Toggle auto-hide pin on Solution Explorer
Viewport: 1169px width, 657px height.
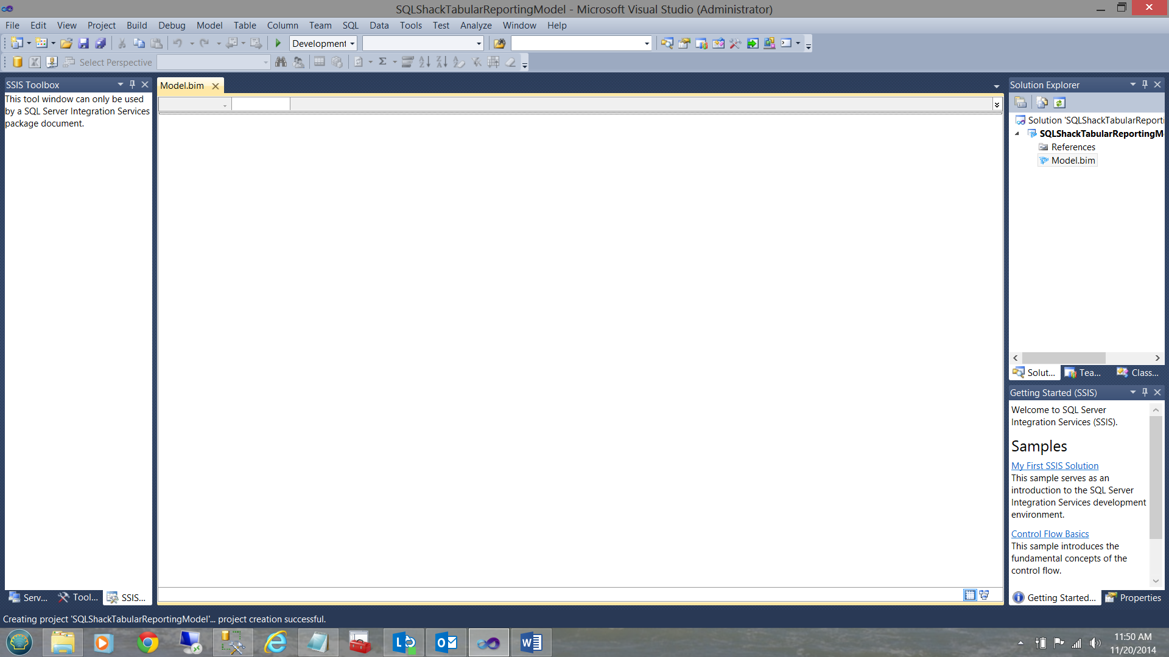click(1145, 85)
